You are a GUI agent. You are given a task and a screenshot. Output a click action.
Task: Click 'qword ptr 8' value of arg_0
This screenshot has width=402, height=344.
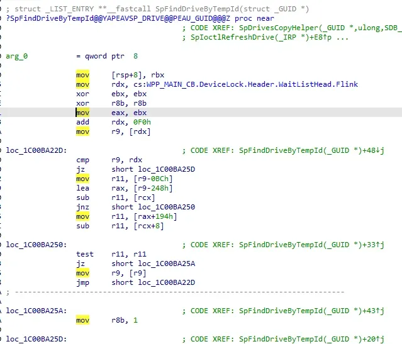coord(111,56)
